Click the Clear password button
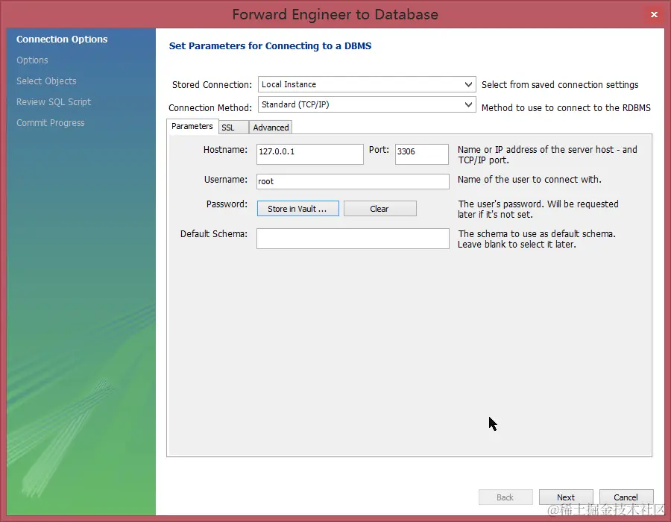 [x=380, y=209]
